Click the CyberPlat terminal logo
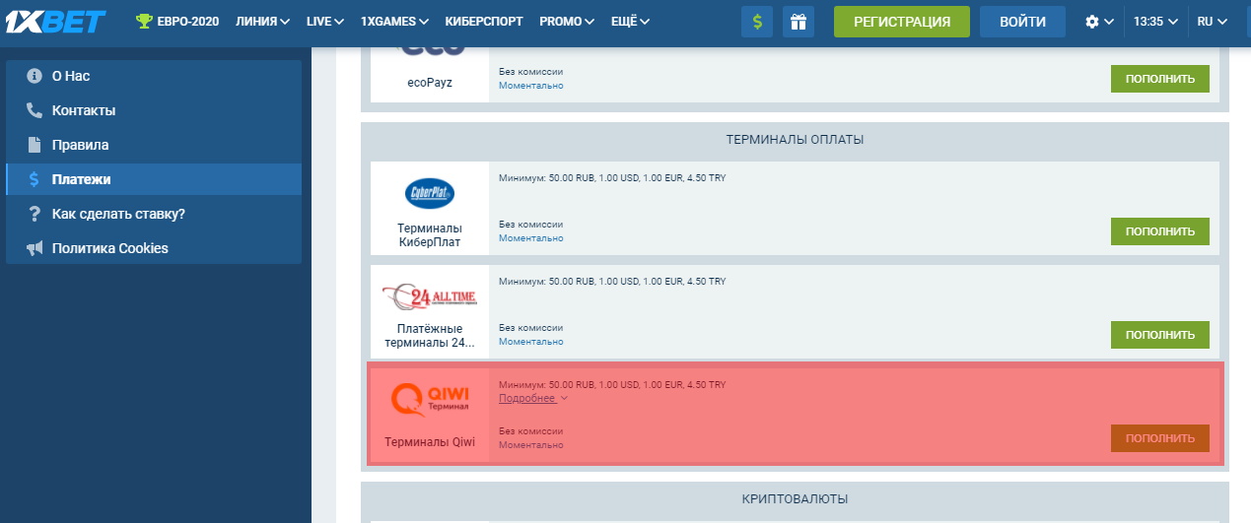 point(429,193)
